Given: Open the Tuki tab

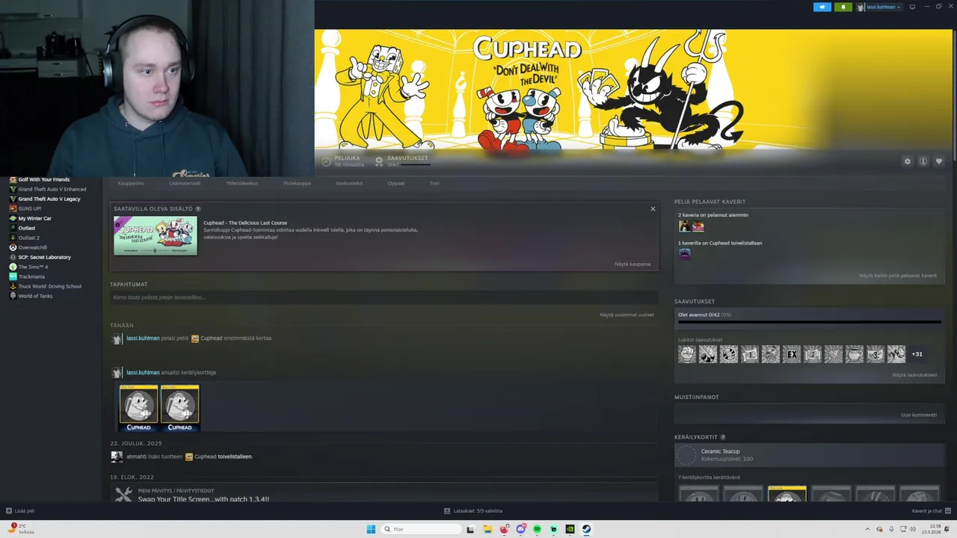Looking at the screenshot, I should tap(434, 183).
